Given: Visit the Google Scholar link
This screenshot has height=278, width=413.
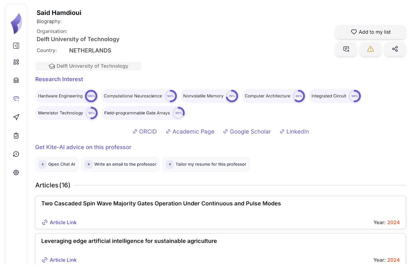Looking at the screenshot, I should pyautogui.click(x=247, y=132).
